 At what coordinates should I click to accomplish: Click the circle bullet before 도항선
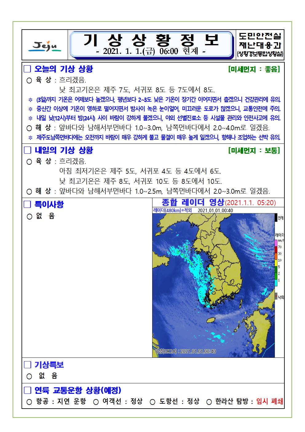point(153,402)
